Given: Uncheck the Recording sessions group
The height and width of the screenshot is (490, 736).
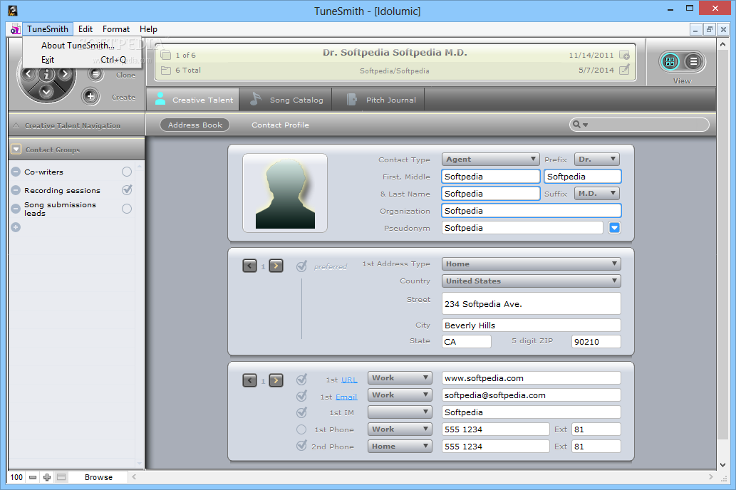Looking at the screenshot, I should pyautogui.click(x=127, y=190).
